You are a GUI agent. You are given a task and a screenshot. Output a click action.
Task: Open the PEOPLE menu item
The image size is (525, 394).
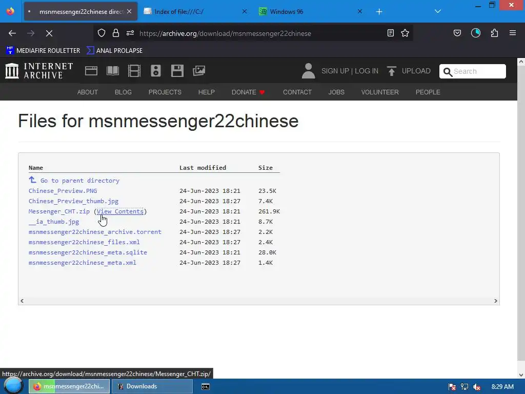(428, 92)
